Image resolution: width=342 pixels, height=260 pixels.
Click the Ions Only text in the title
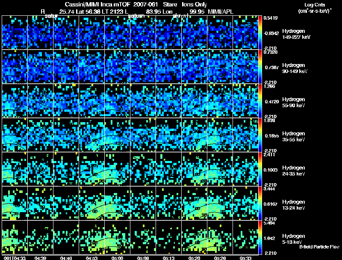coord(195,5)
